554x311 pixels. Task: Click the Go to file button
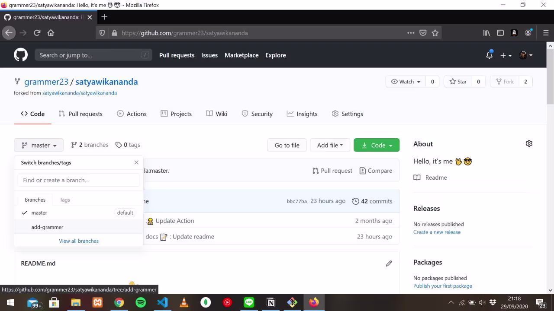tap(287, 145)
